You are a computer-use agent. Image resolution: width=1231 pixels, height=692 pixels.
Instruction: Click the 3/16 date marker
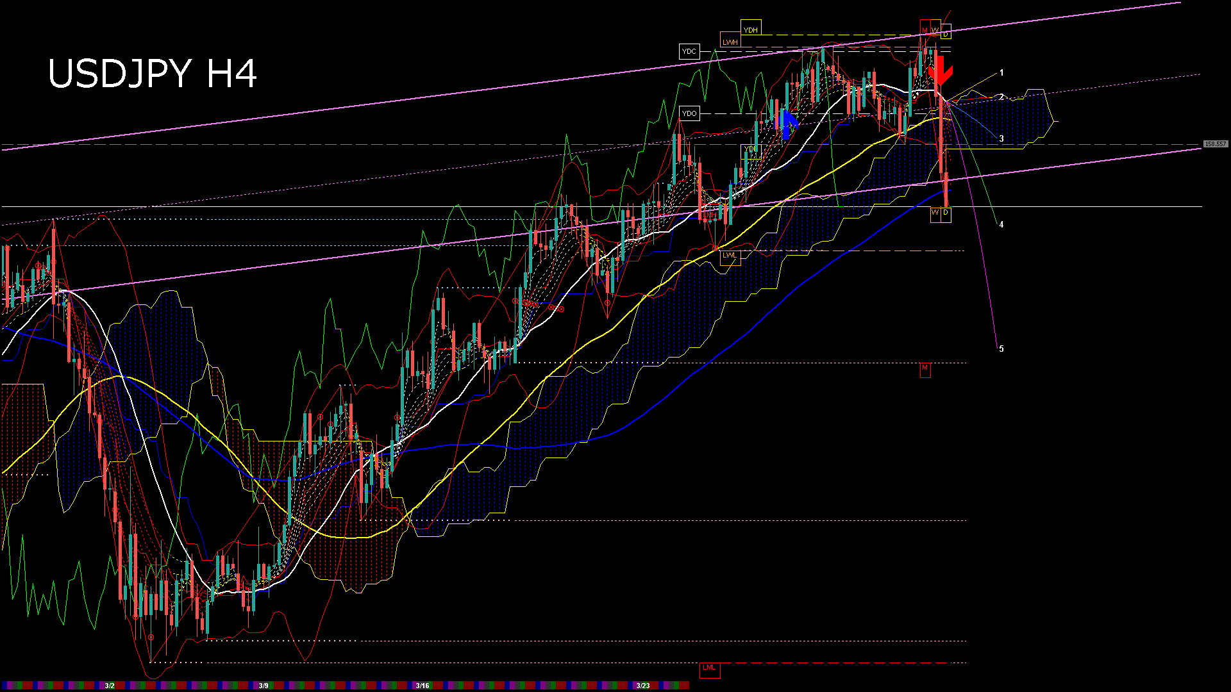422,686
